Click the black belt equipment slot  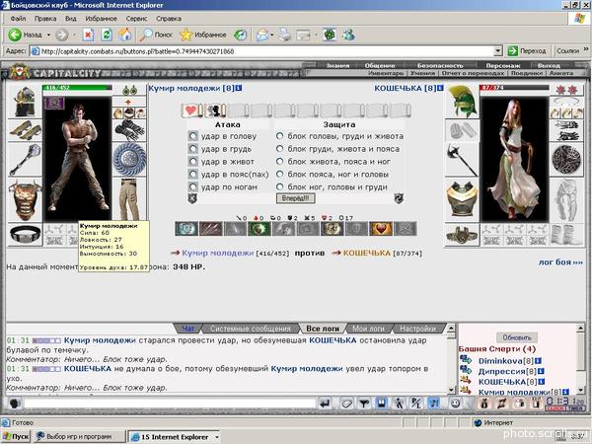26,234
